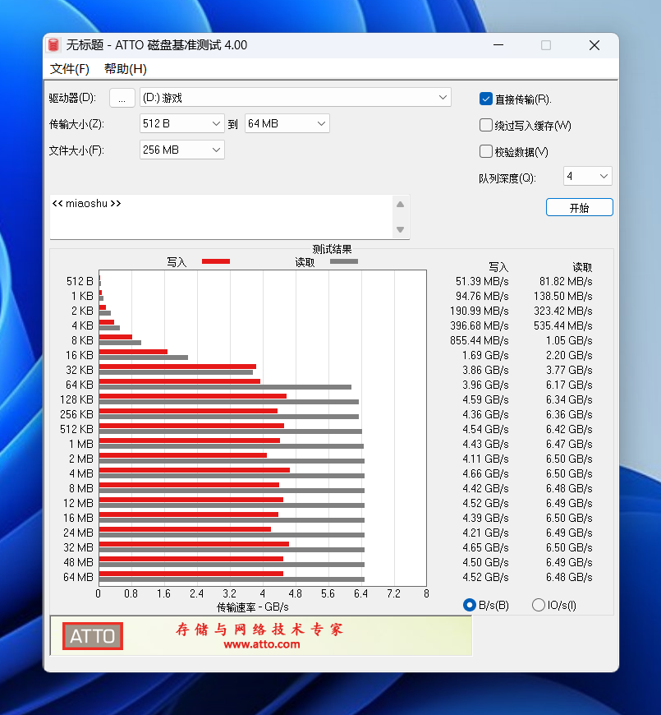The image size is (661, 715).
Task: Open the 文件(F) menu
Action: click(69, 69)
